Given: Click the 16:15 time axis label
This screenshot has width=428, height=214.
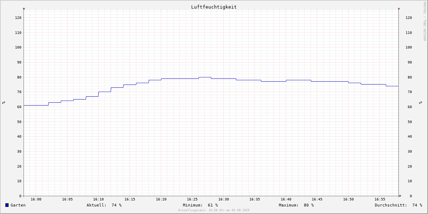Looking at the screenshot, I should pos(130,199).
